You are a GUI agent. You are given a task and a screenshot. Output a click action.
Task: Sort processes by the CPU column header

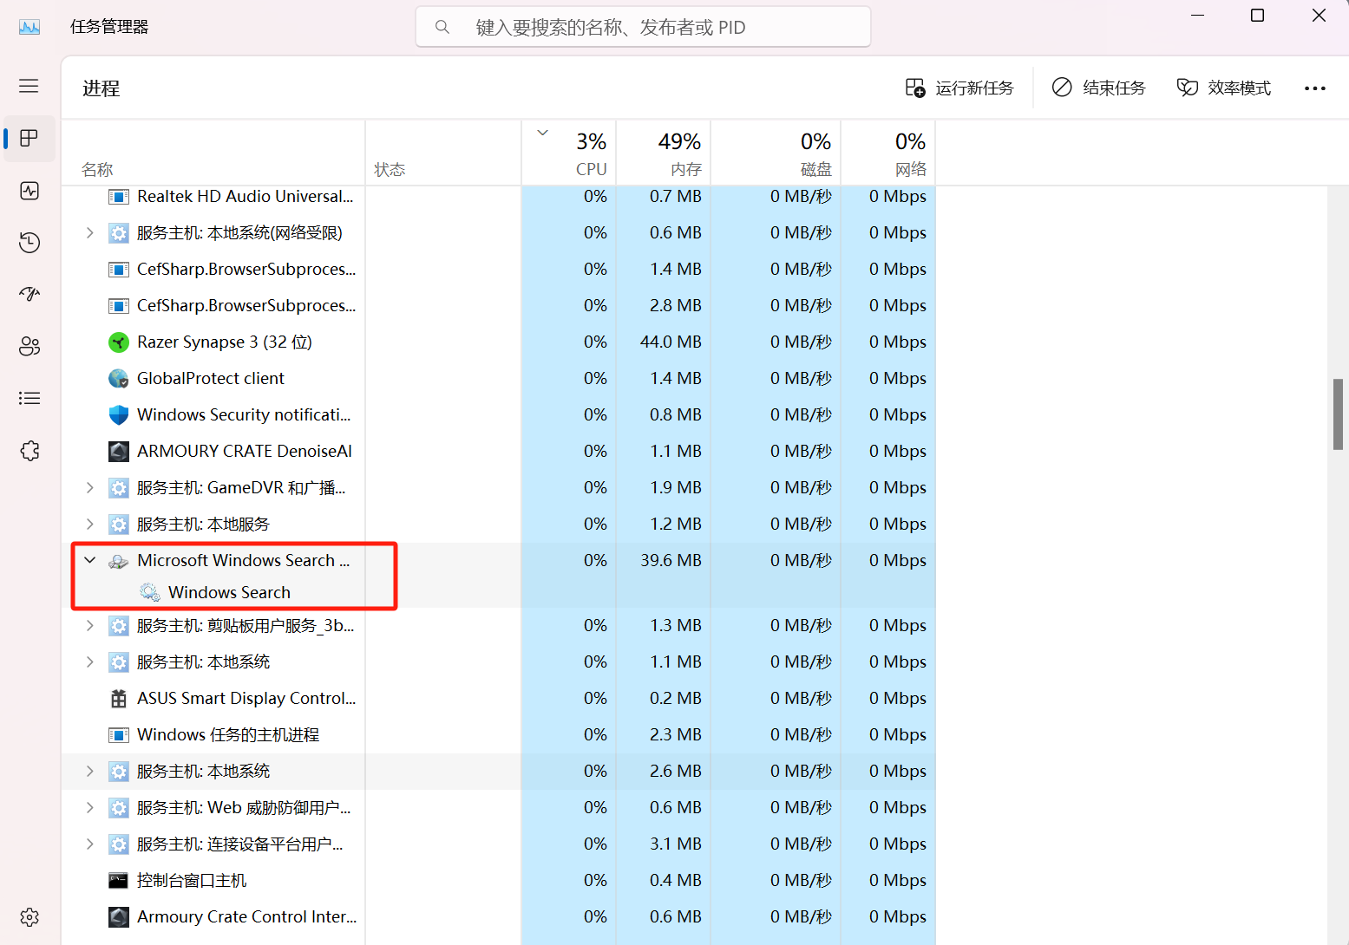tap(569, 153)
